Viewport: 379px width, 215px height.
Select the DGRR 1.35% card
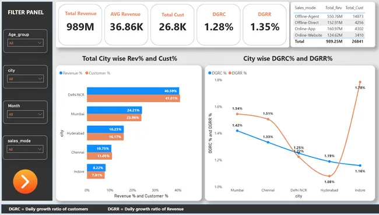point(265,24)
